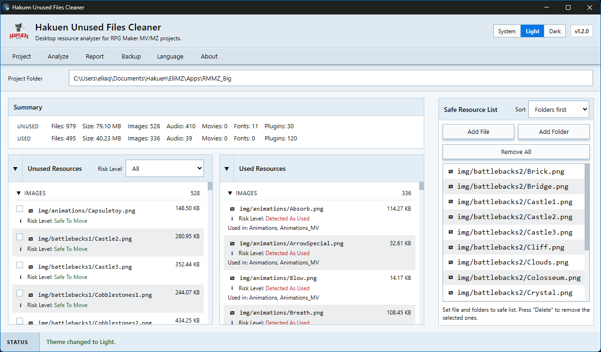Open the Project menu
The width and height of the screenshot is (601, 352).
click(x=22, y=56)
